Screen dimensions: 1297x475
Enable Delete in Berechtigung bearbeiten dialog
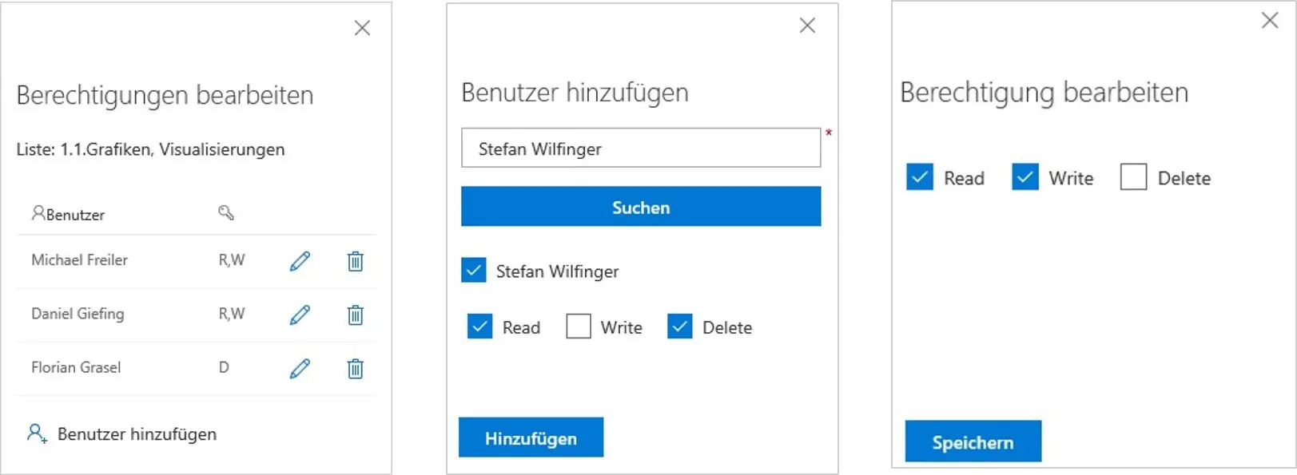(x=1133, y=176)
